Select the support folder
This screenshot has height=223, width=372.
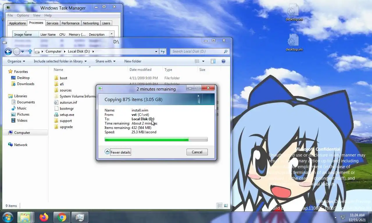click(66, 121)
